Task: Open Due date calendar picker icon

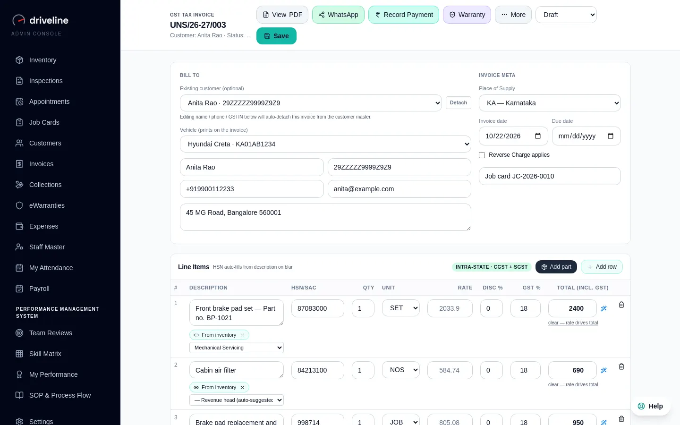Action: (x=611, y=136)
